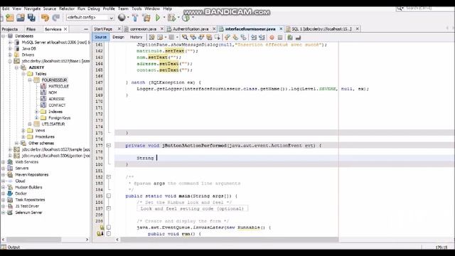The height and width of the screenshot is (256, 455).
Task: Click the Previous Bookmark icon
Action: point(227,37)
